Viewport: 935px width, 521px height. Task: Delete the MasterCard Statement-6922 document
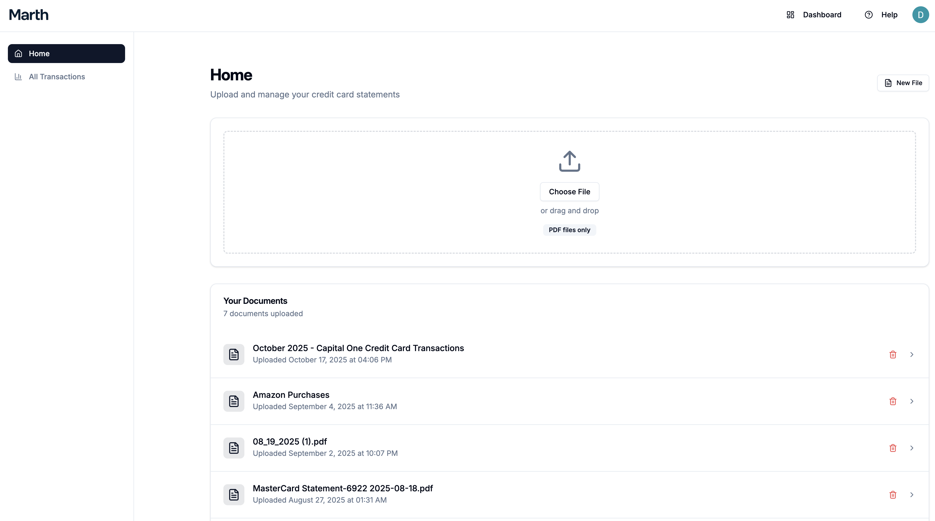pyautogui.click(x=893, y=494)
